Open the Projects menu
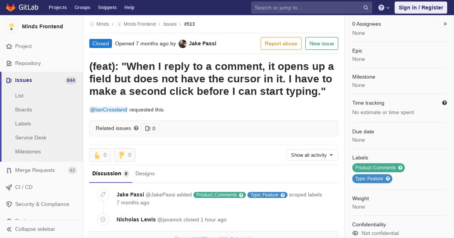Viewport: 454px width, 238px height. (58, 8)
